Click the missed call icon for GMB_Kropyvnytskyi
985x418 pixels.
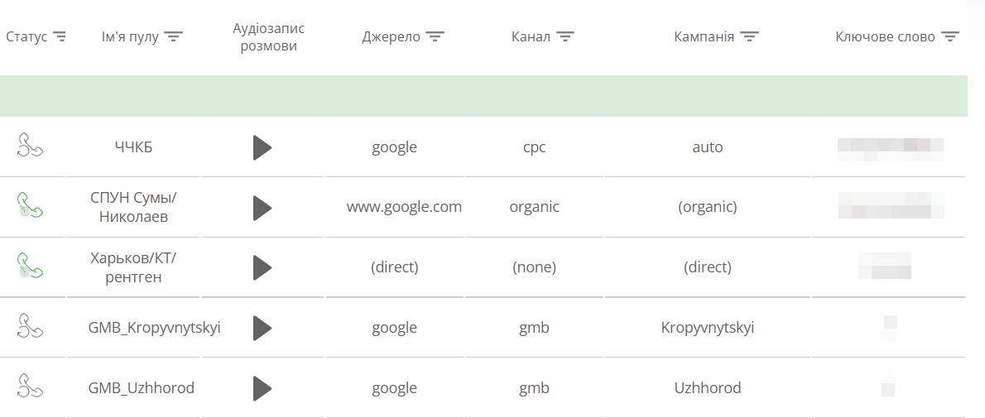tap(30, 326)
